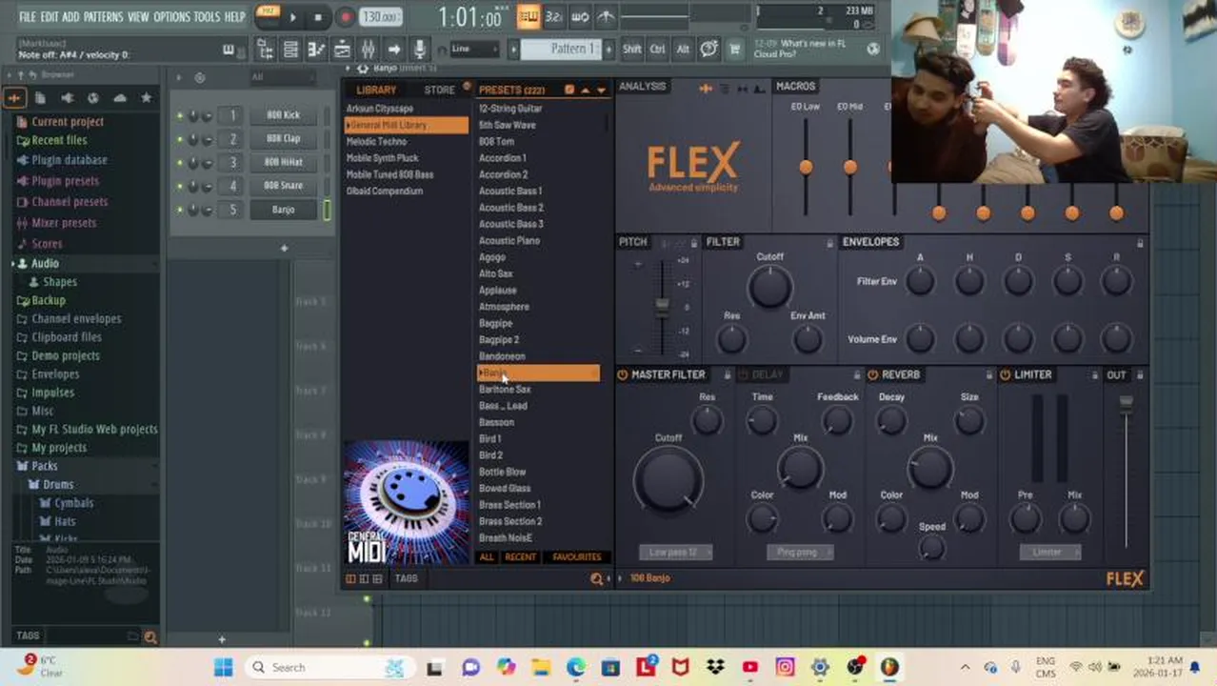
Task: Open the OPTIONS menu
Action: (172, 17)
